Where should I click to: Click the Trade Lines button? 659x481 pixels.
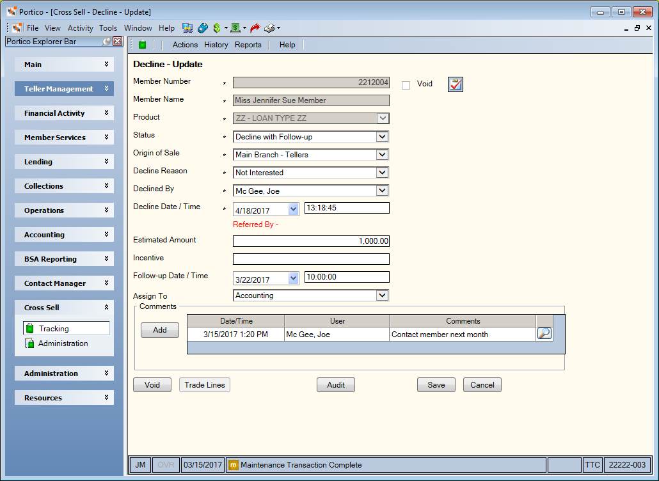[205, 385]
